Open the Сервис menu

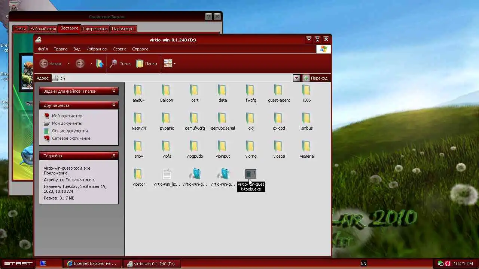[x=119, y=49]
